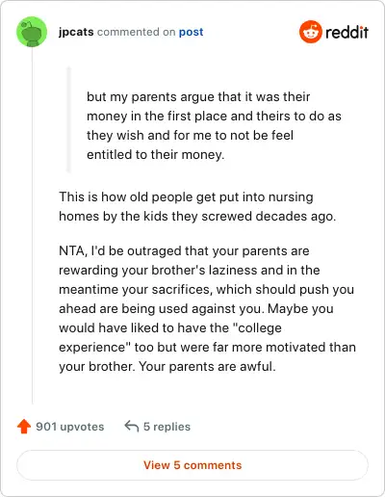Click the vertical thread line under the avatar

click(32, 225)
